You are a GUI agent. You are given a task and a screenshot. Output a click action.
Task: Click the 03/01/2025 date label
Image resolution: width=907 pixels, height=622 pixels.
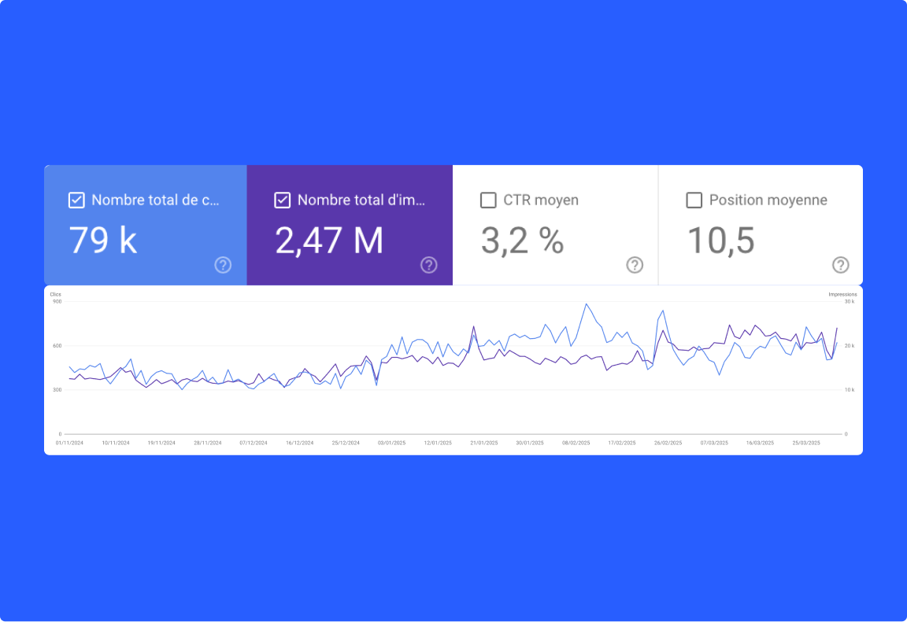391,443
